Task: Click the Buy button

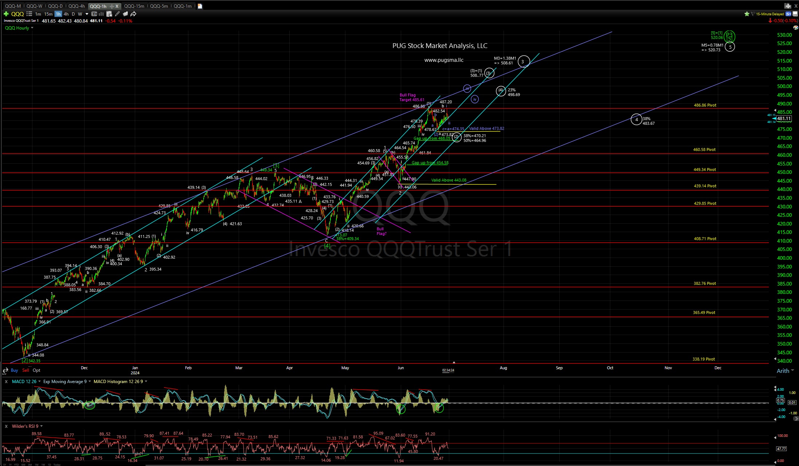Action: [14, 370]
